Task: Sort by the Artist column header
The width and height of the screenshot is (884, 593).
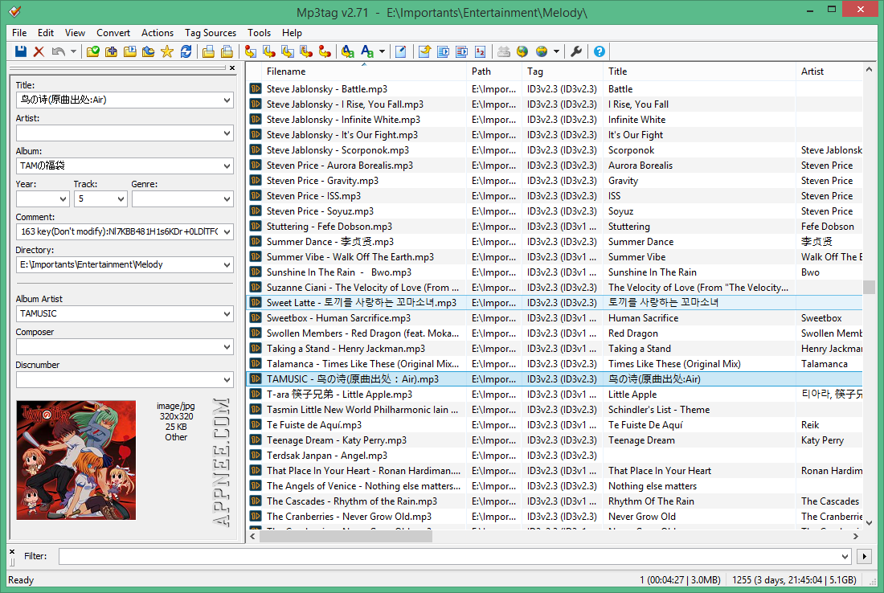Action: pos(829,72)
